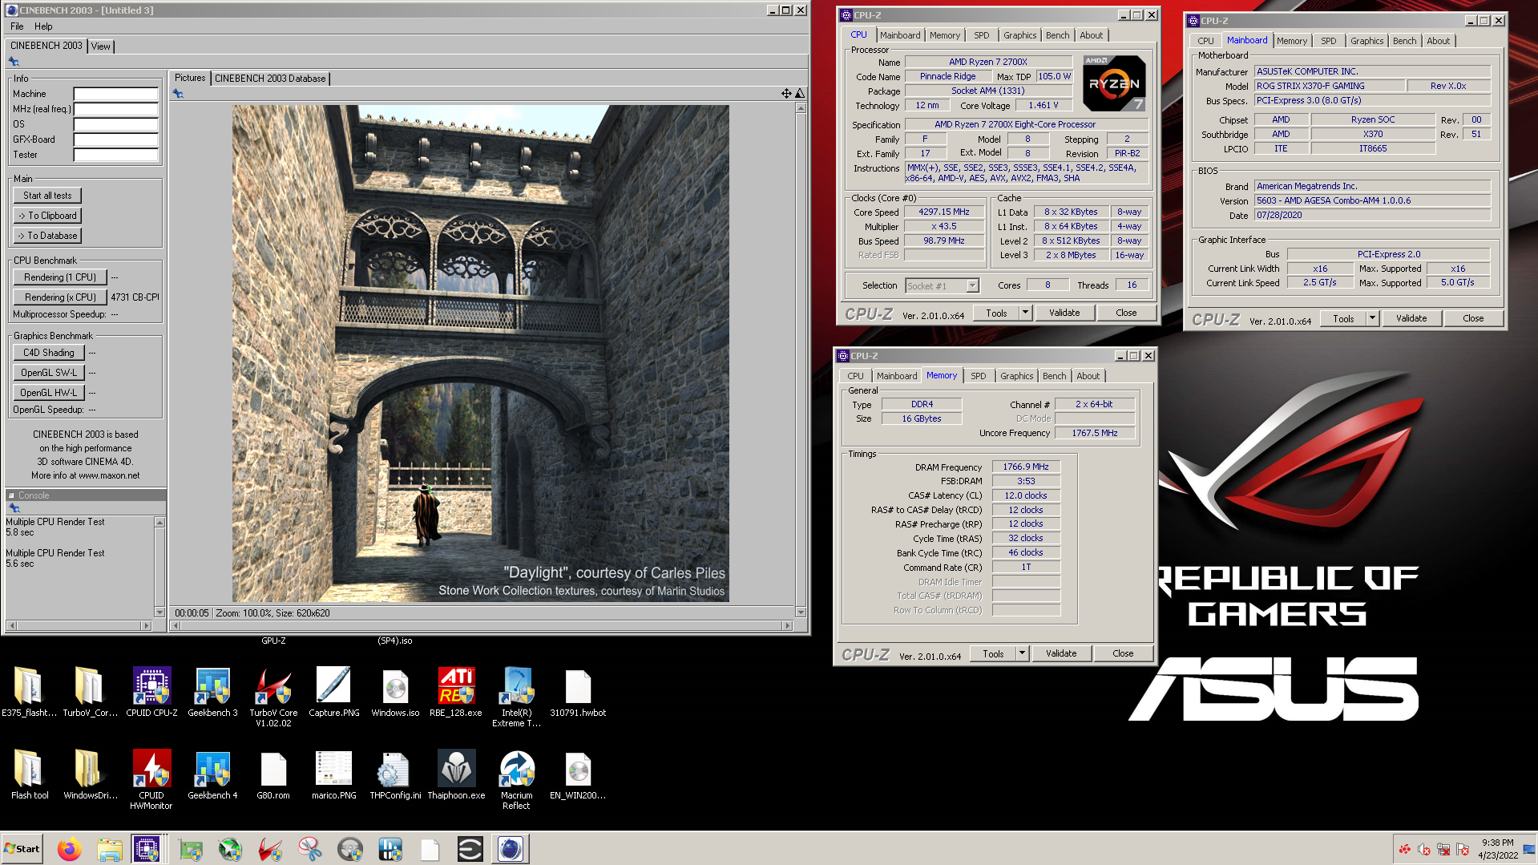Click the rendered Daylight image in CINEBENCH

481,354
